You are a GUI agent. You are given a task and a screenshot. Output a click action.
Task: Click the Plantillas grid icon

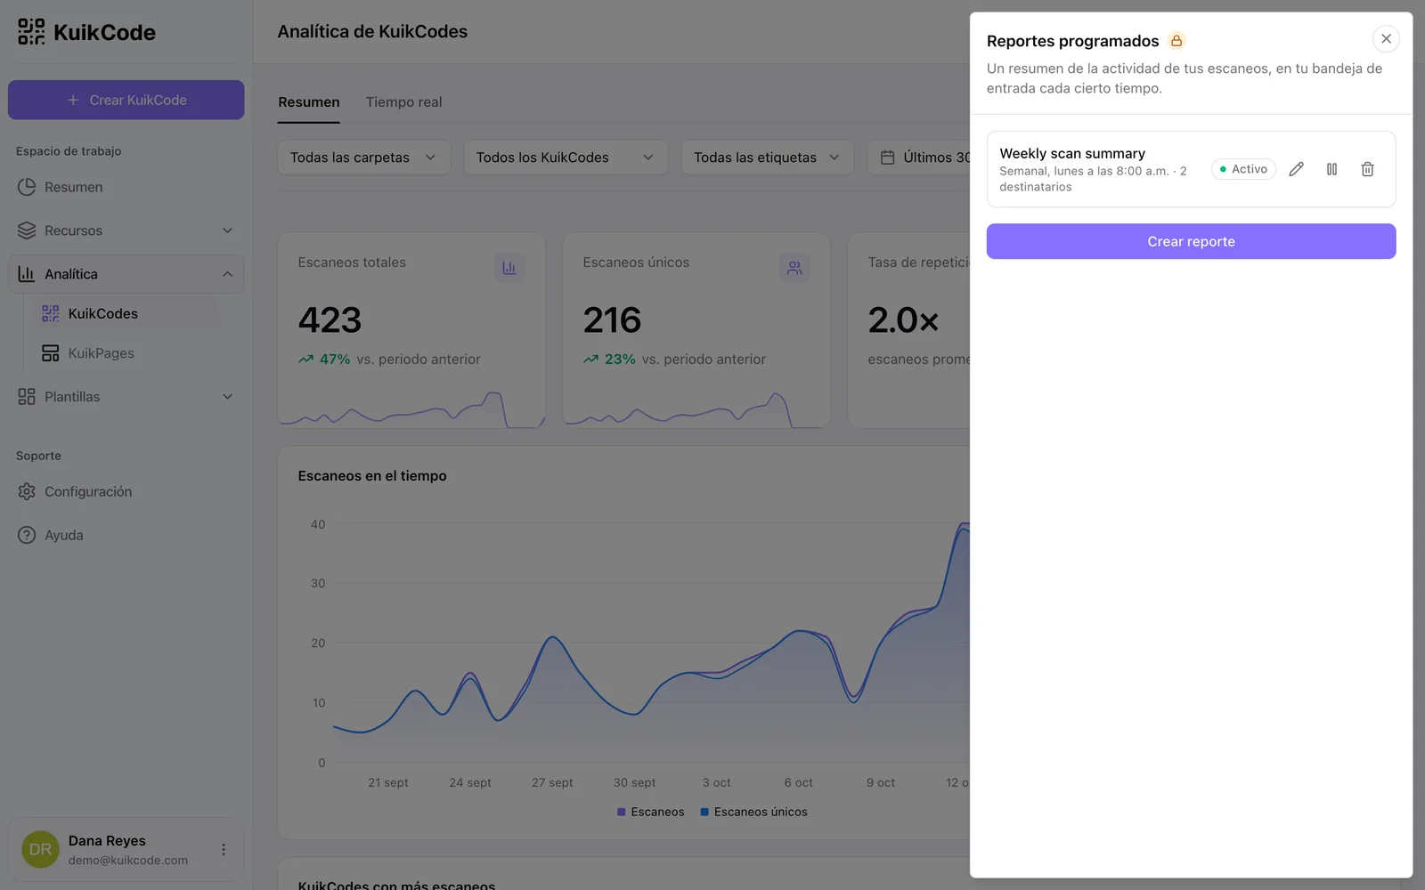pyautogui.click(x=27, y=397)
